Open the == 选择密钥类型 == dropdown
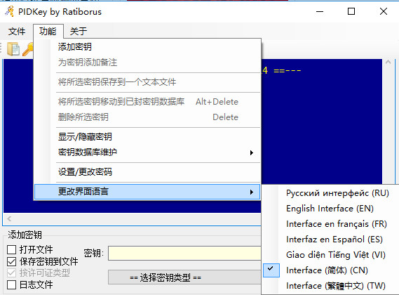The image size is (399, 295). coord(184,277)
